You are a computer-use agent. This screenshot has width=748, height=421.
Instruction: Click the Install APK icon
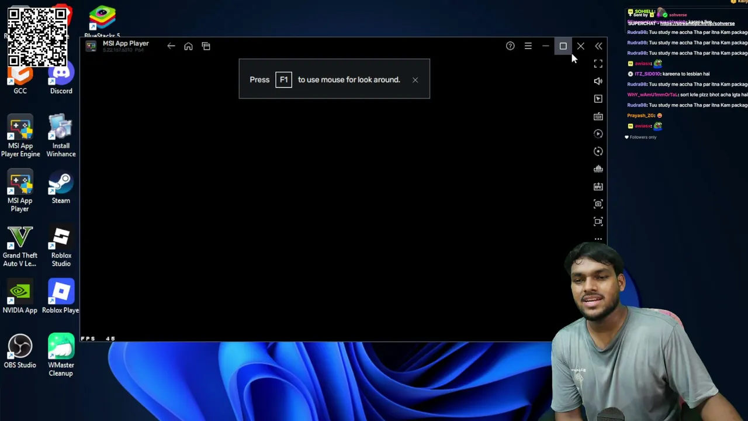point(598,187)
